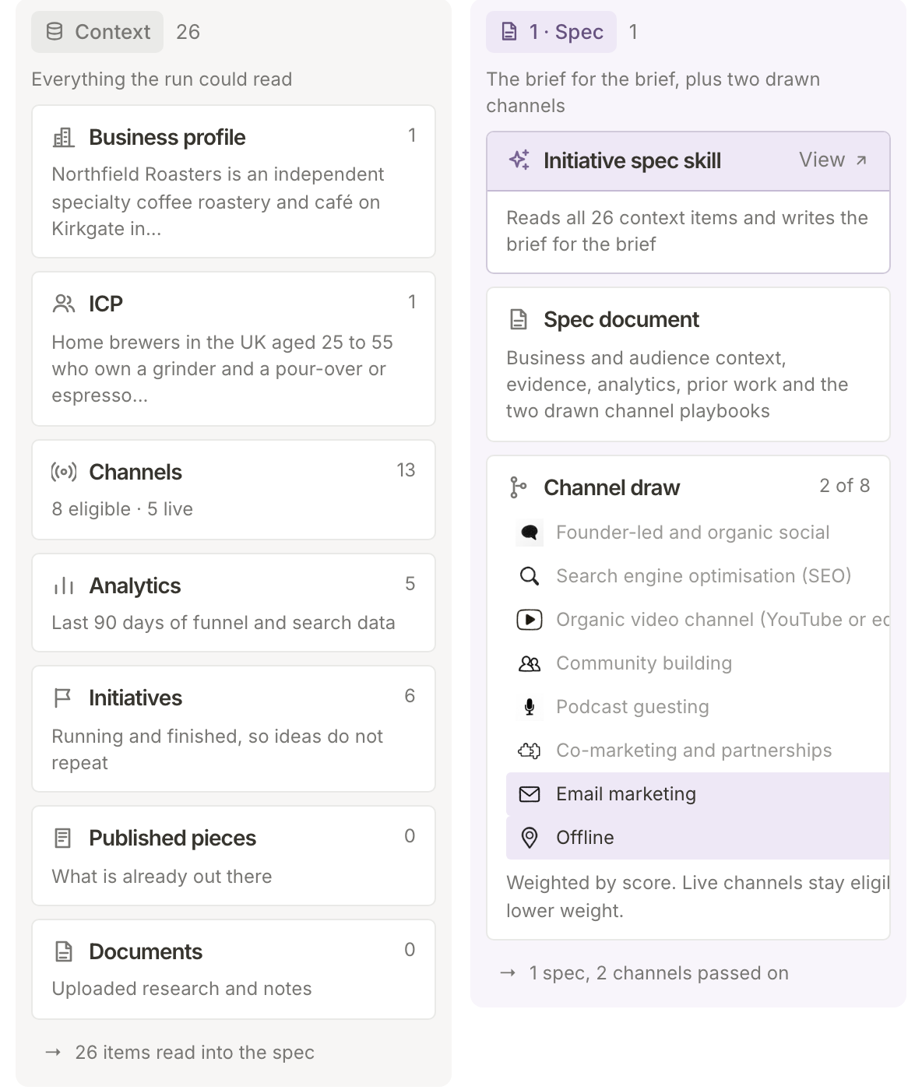Click View on Initiative spec skill
The image size is (922, 1090).
(x=832, y=160)
